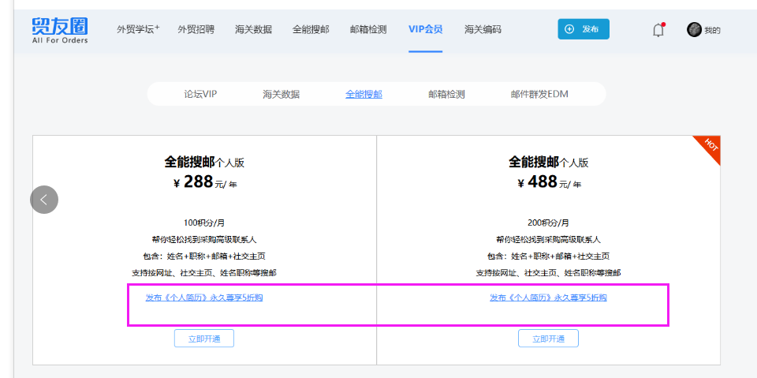757x378 pixels.
Task: Open 邮箱检测 in the top navigation bar
Action: tap(368, 29)
